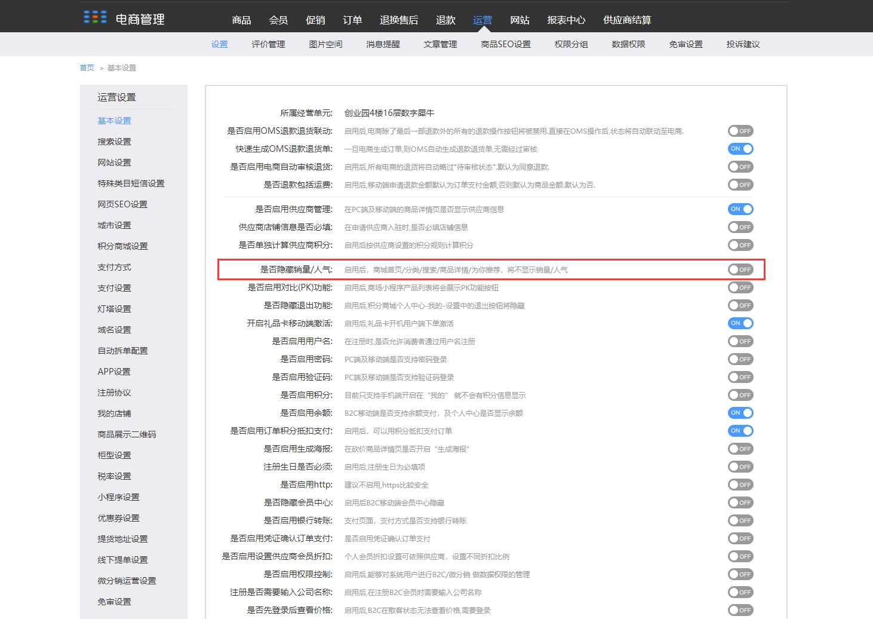Enable 是否启用http switch
The height and width of the screenshot is (619, 873).
740,485
